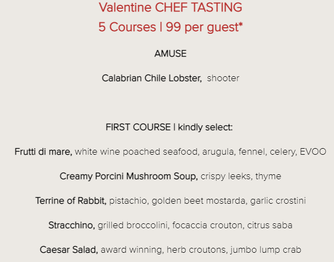Click the word shooter
Image resolution: width=334 pixels, height=262 pixels.
[223, 78]
